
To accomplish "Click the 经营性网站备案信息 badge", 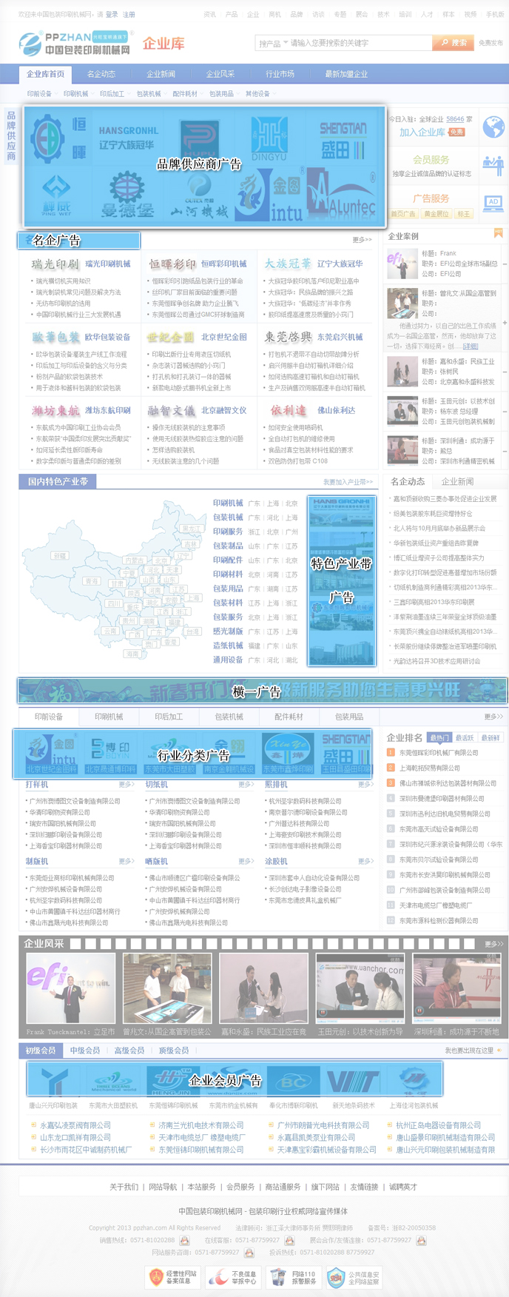I will click(171, 1277).
